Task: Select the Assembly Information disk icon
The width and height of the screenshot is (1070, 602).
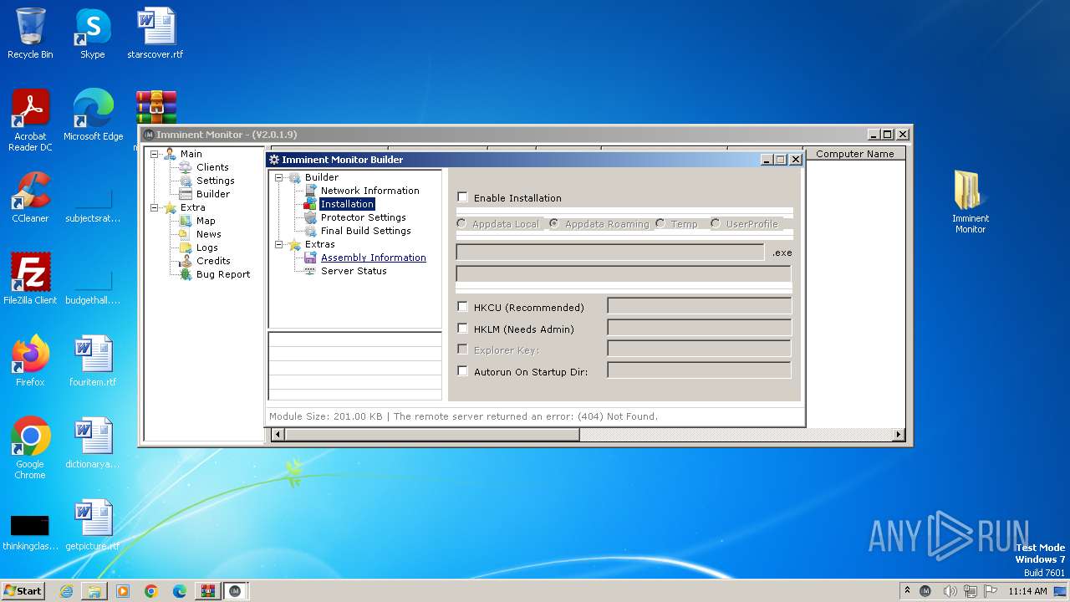Action: [310, 258]
